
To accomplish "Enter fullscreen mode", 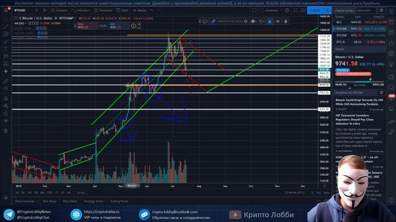I will (x=295, y=10).
